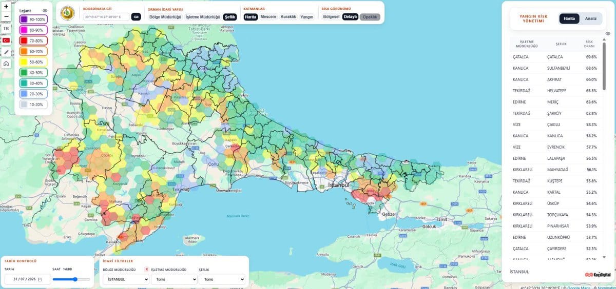This screenshot has height=289, width=616.
Task: Toggle legend visibility with the eye icon
Action: (x=45, y=10)
